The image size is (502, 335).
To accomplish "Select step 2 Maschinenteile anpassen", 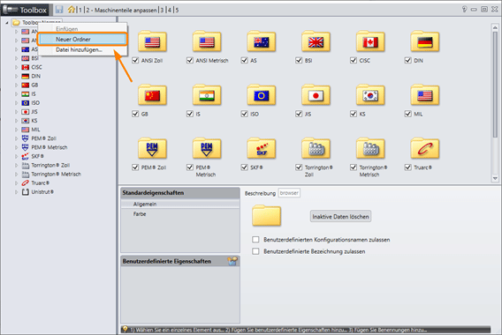I will point(122,10).
